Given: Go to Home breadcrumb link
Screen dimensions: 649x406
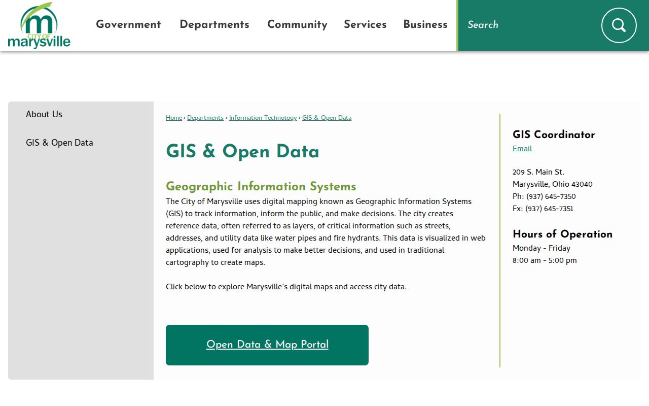Looking at the screenshot, I should pos(174,118).
